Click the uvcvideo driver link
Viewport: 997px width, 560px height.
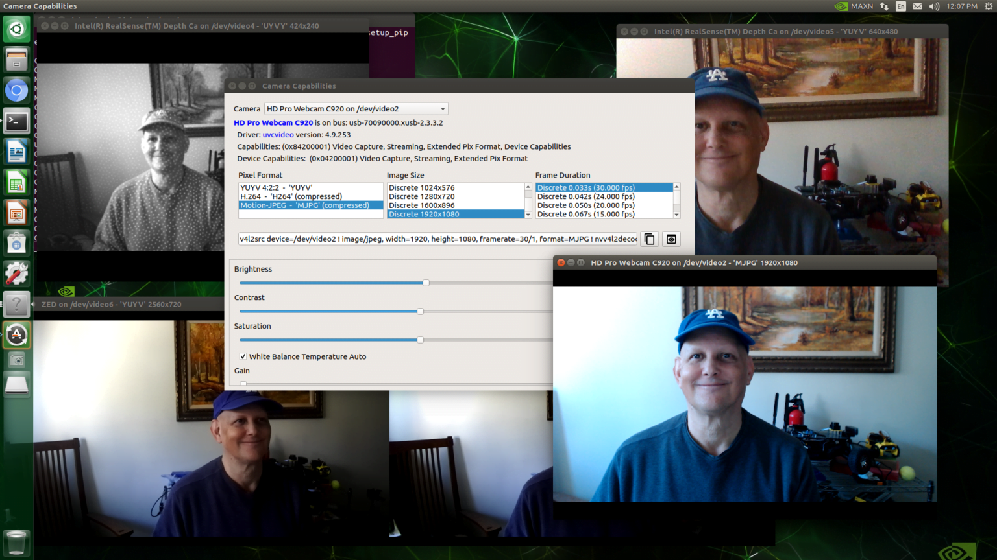278,135
